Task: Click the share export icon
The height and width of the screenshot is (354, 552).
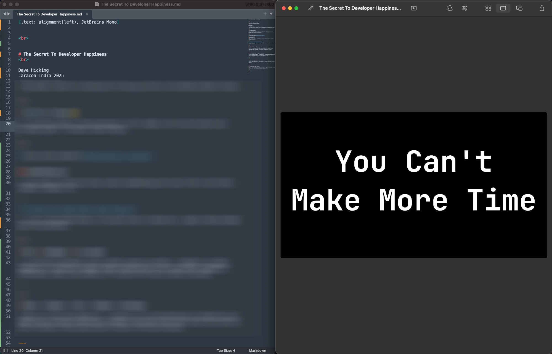Action: click(542, 8)
